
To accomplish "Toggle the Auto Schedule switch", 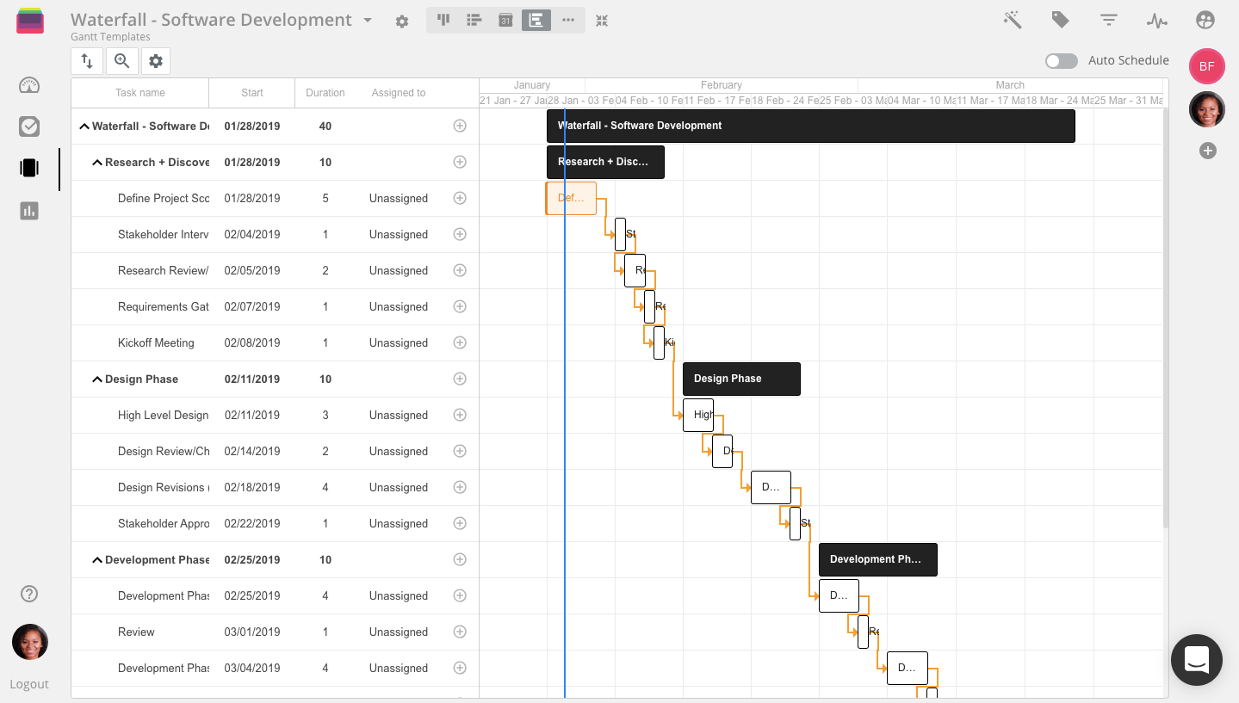I will click(x=1061, y=61).
